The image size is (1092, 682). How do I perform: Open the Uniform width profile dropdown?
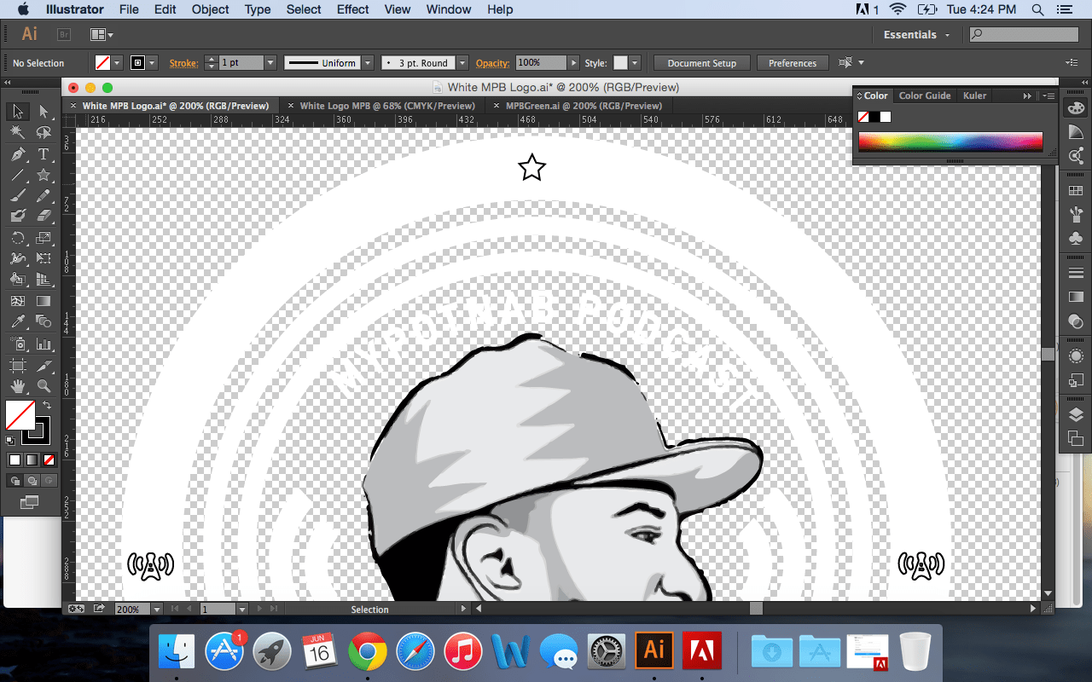(x=367, y=62)
